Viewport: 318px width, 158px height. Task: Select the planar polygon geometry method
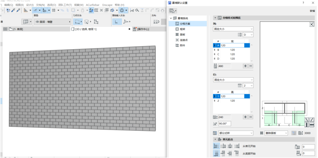coord(77,22)
